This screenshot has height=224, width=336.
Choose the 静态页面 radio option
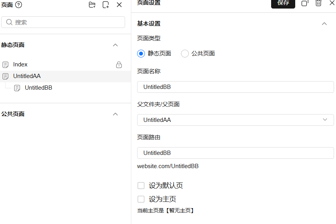[x=141, y=54]
